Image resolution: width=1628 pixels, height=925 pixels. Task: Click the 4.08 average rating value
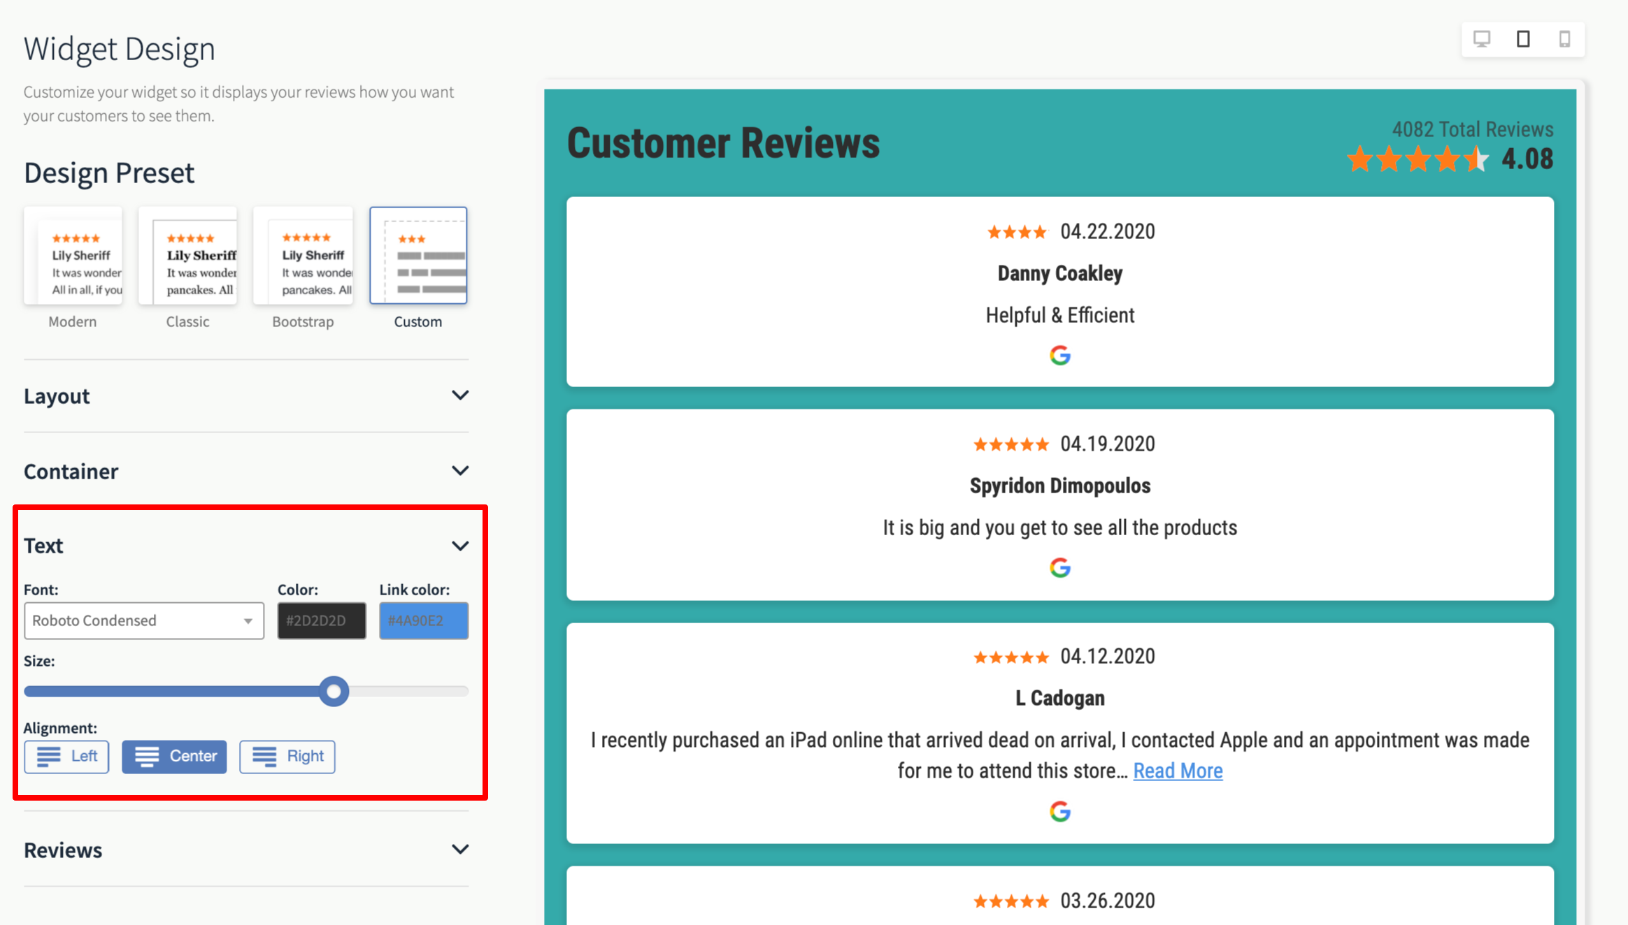(1527, 159)
